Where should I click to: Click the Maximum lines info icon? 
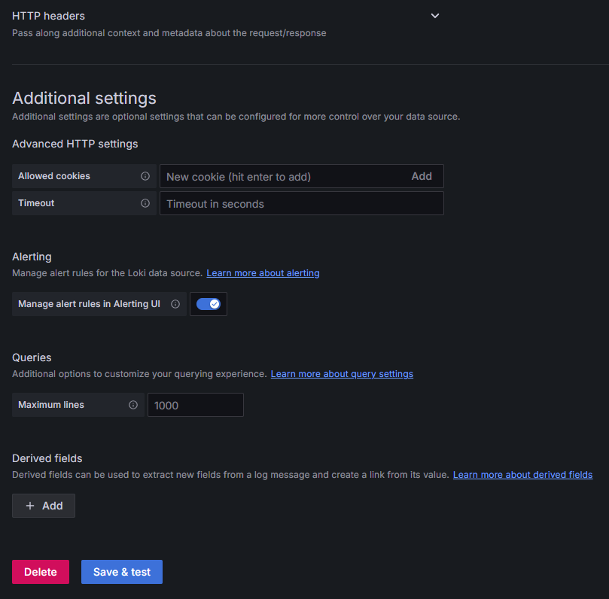132,405
